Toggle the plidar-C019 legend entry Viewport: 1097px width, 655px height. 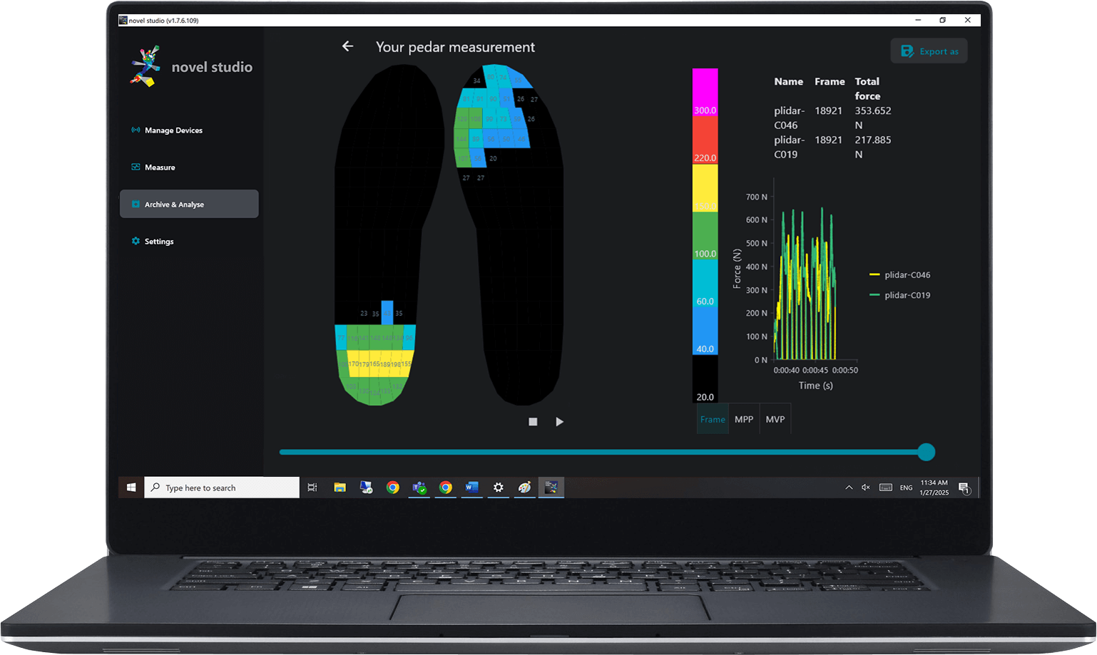click(900, 295)
